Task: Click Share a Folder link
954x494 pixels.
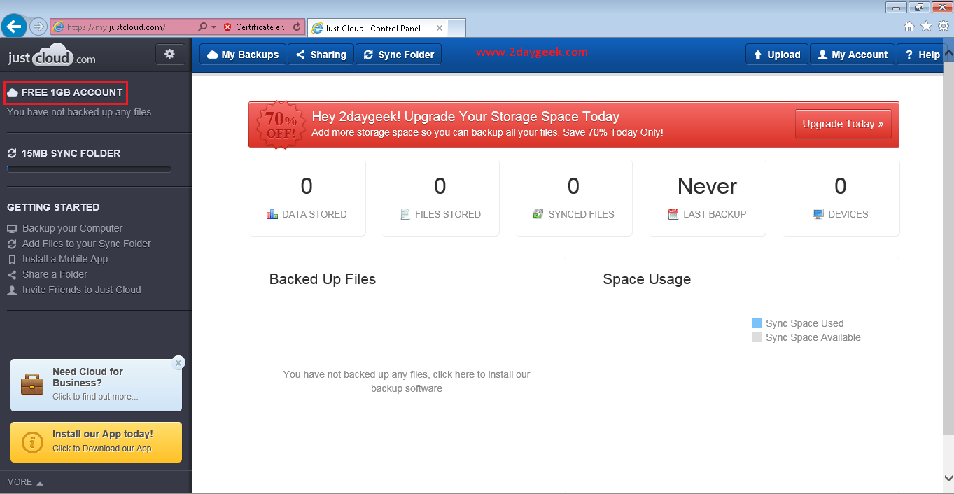Action: pos(55,274)
